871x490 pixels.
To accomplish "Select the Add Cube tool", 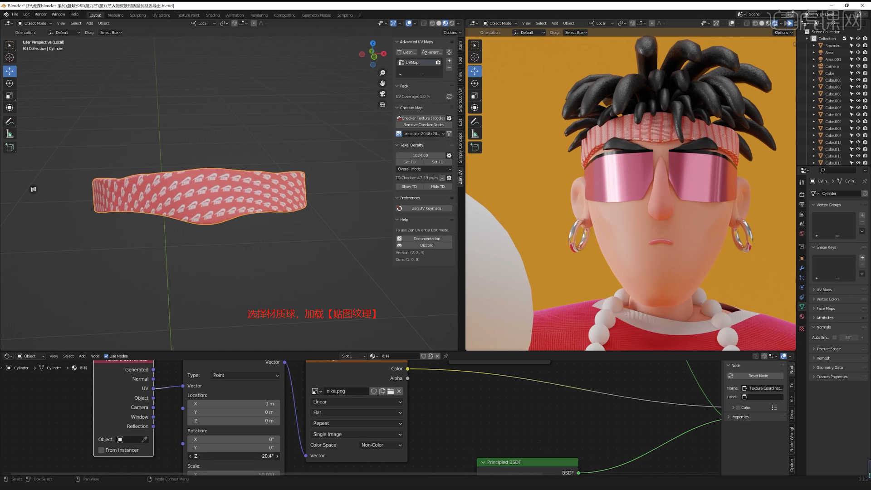I will click(x=10, y=147).
